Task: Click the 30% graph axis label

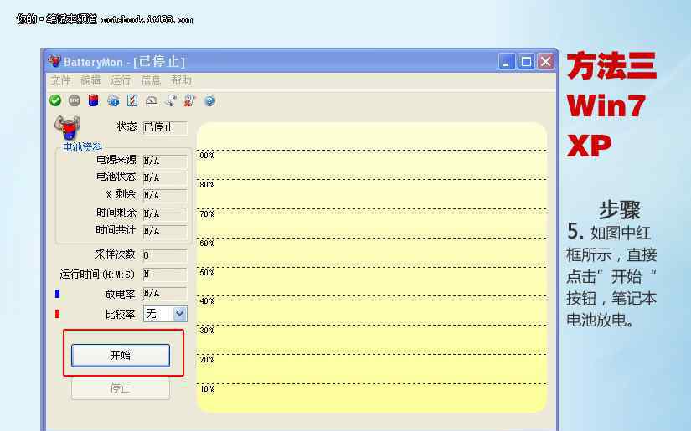Action: click(207, 331)
